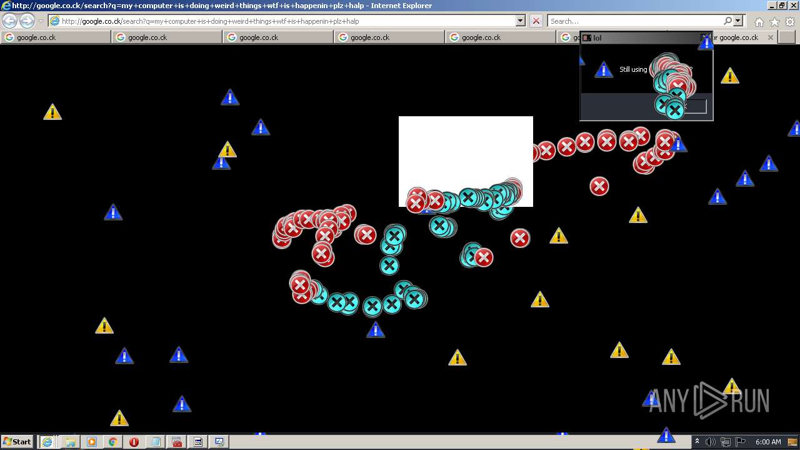
Task: Open the Windows Start menu
Action: point(17,441)
